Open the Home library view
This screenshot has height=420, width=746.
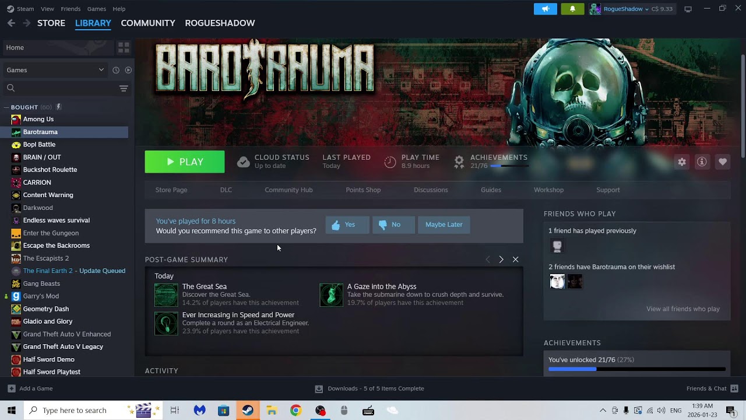(x=58, y=47)
